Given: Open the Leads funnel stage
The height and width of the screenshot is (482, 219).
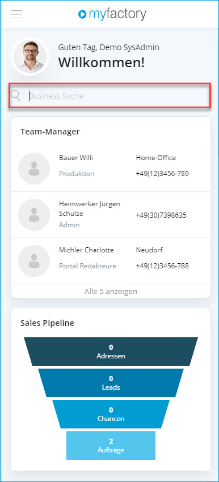Looking at the screenshot, I should tap(111, 383).
